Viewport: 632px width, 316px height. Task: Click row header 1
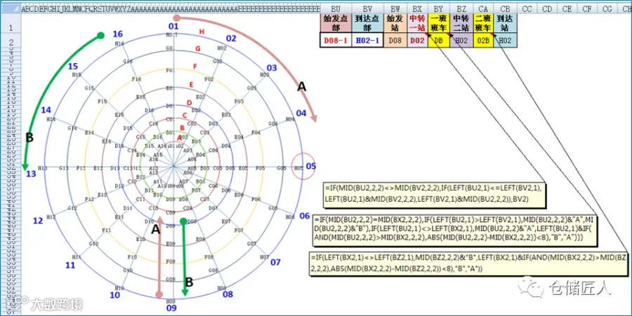pyautogui.click(x=11, y=28)
